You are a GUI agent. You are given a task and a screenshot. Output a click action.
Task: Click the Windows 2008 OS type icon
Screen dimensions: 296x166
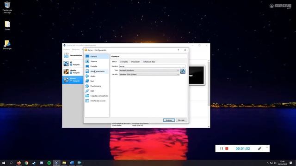183,71
